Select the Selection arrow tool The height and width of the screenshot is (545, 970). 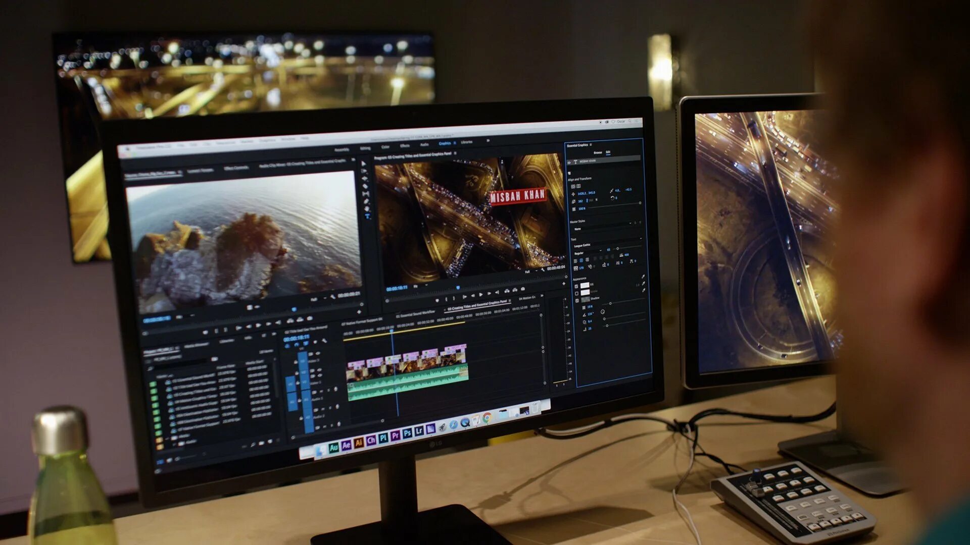point(363,163)
